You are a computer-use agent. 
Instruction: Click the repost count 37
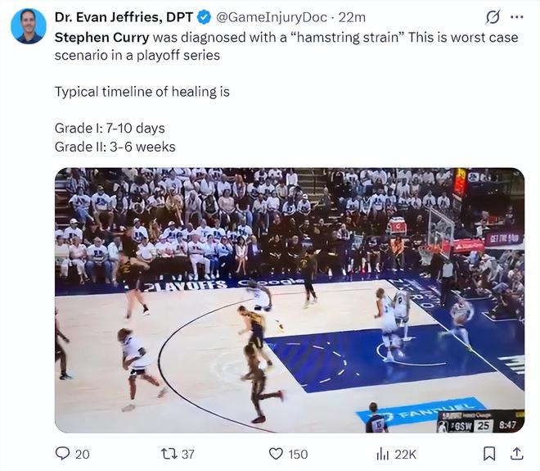coord(187,454)
